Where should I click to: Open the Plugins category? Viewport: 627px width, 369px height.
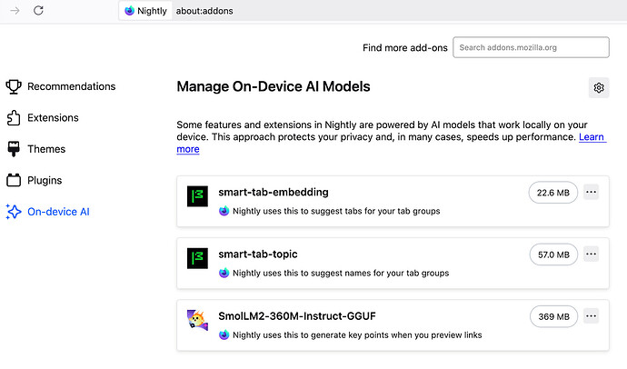coord(35,180)
